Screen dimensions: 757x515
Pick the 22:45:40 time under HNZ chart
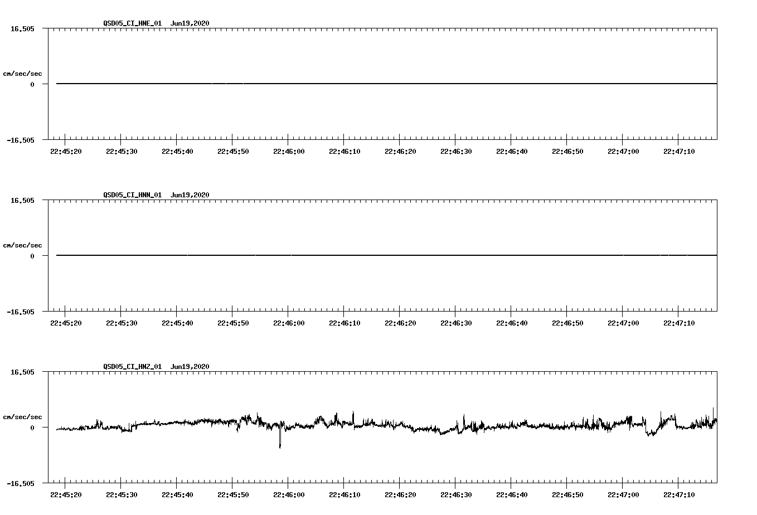click(177, 495)
